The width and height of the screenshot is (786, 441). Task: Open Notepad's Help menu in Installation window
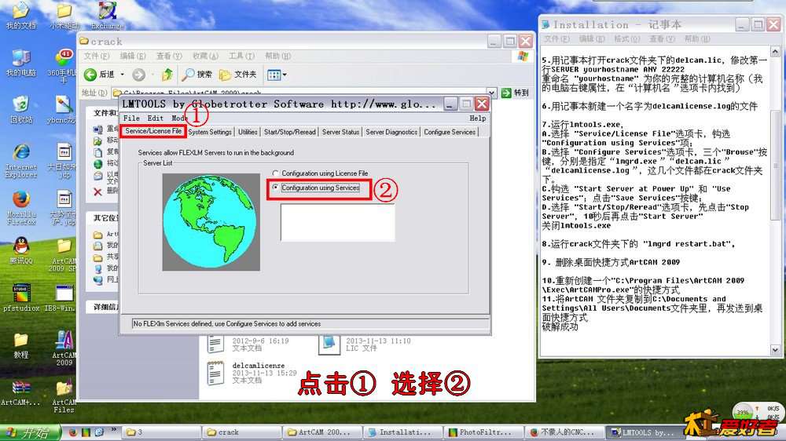[696, 38]
